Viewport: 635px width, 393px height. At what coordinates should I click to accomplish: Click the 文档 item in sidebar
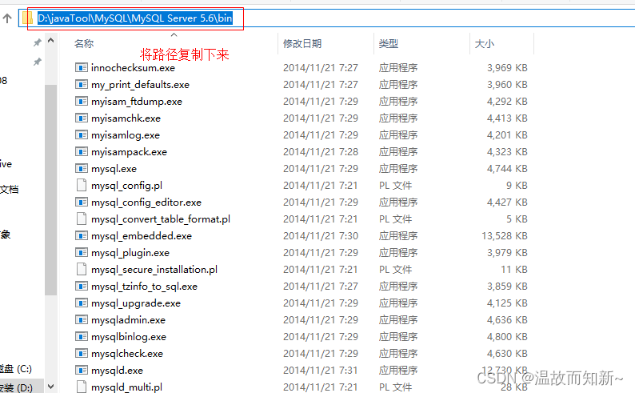pyautogui.click(x=10, y=189)
